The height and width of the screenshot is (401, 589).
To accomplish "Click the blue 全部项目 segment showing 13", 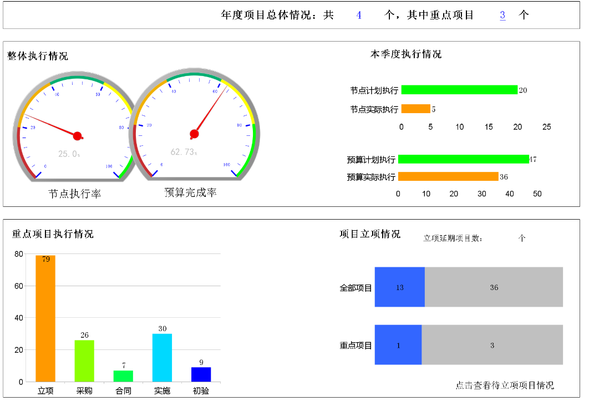I will (x=399, y=287).
